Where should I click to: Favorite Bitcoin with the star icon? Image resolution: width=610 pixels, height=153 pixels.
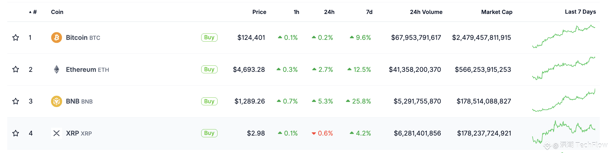[x=16, y=38]
